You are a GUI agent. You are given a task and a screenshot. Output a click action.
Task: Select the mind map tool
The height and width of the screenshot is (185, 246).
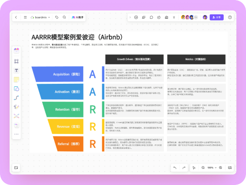17,116
